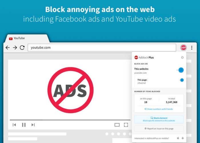
Task: Reload the page with refresh icon
Action: tap(22, 48)
